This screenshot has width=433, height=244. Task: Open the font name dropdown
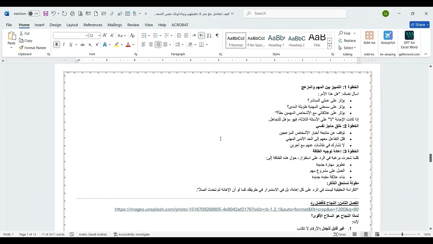point(86,36)
